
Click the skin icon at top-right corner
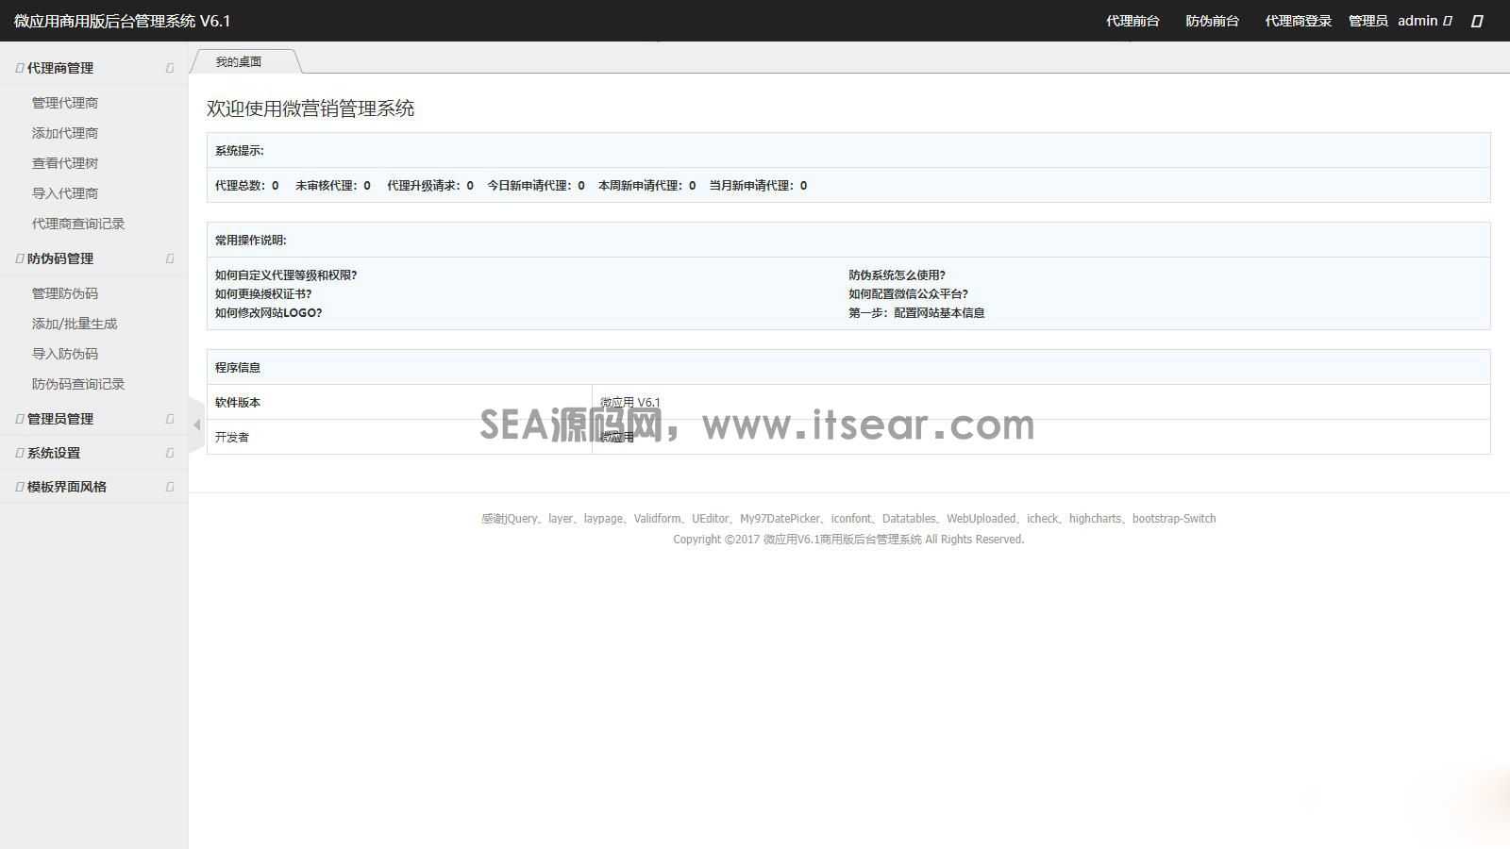tap(1477, 21)
